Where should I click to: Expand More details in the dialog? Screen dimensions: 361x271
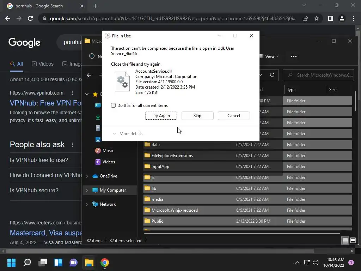pos(127,134)
